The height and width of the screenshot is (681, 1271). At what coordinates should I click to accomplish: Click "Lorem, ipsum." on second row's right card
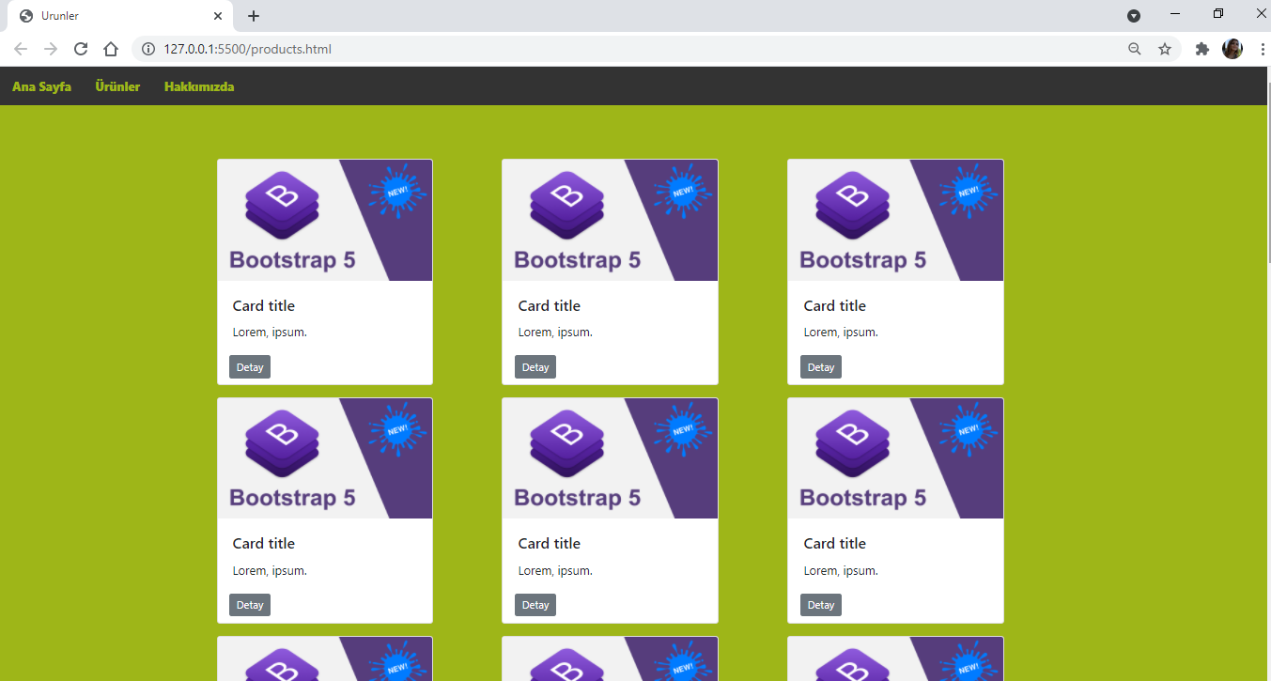(x=841, y=571)
